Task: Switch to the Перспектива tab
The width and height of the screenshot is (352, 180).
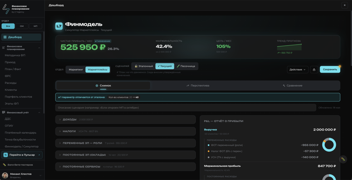Action: coord(198,86)
